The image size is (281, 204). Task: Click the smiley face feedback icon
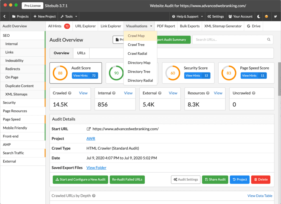tap(266, 16)
